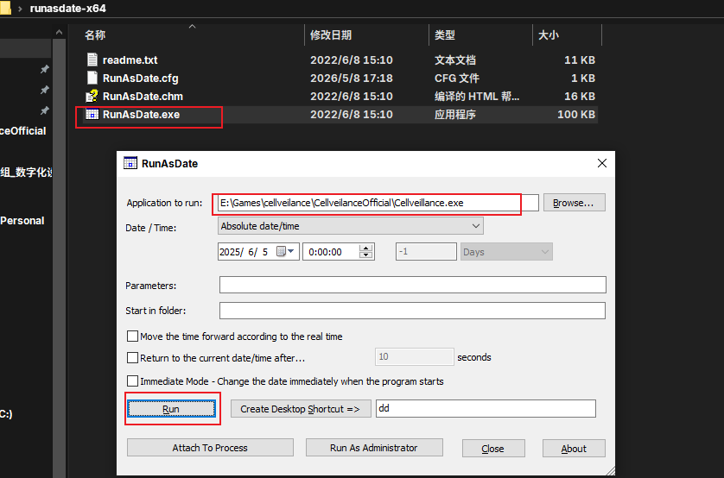Click the Run button
Image resolution: width=724 pixels, height=478 pixels.
(171, 408)
